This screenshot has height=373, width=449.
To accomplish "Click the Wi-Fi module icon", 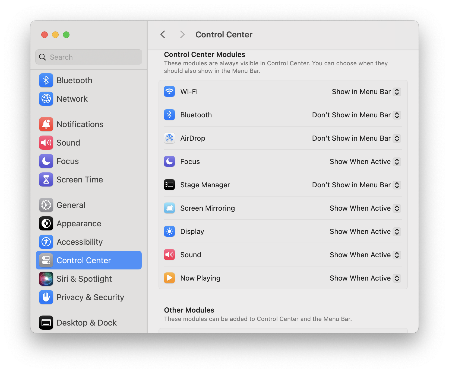I will tap(169, 92).
